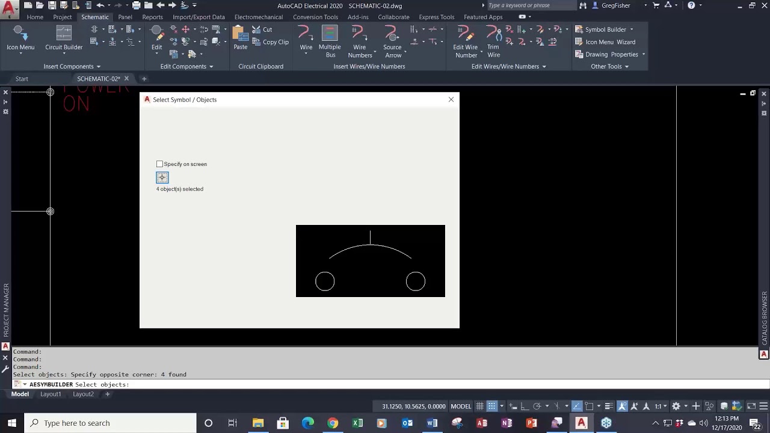Open the Express Tools tab
The width and height of the screenshot is (770, 433).
tap(437, 17)
